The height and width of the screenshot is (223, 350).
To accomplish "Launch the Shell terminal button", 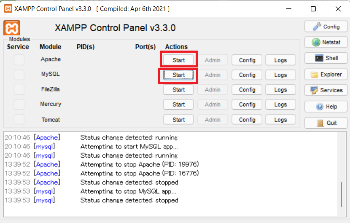I will click(326, 58).
